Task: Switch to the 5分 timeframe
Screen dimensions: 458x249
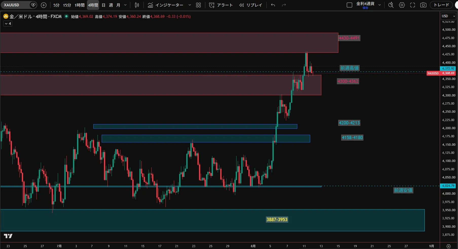Action: (x=56, y=5)
